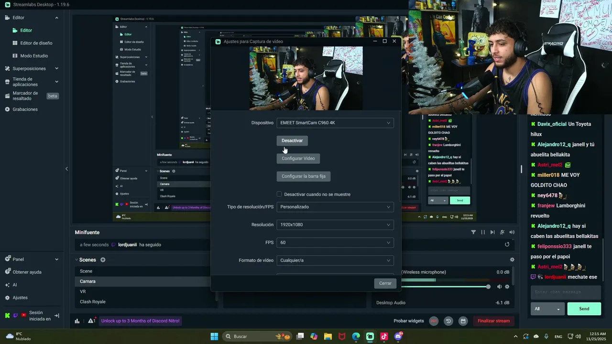
Task: Toggle the Minifuente mute alerts icon
Action: coord(502,232)
